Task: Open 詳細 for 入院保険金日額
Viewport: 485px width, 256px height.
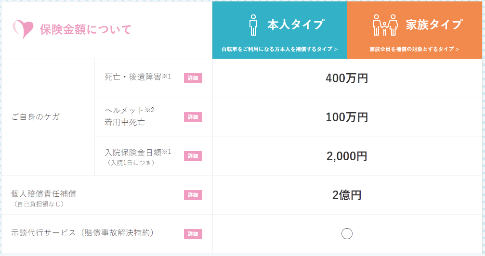Action: (193, 156)
